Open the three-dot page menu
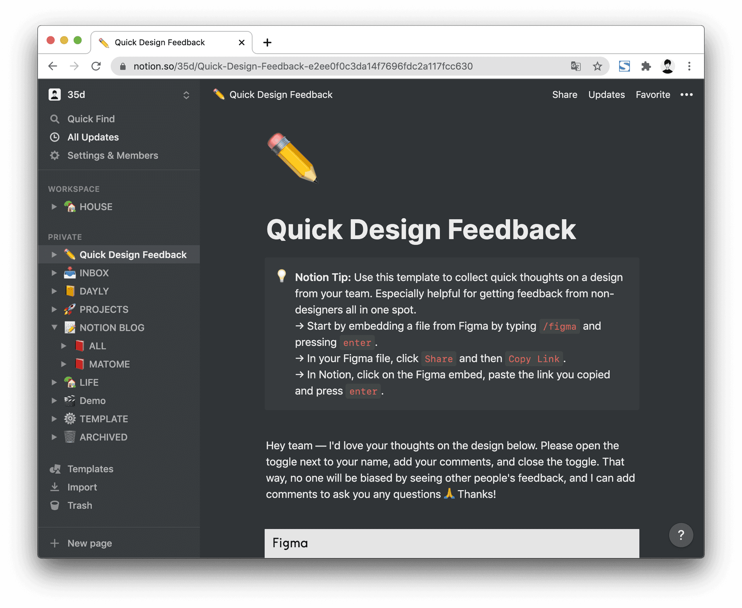The width and height of the screenshot is (742, 608). click(686, 95)
